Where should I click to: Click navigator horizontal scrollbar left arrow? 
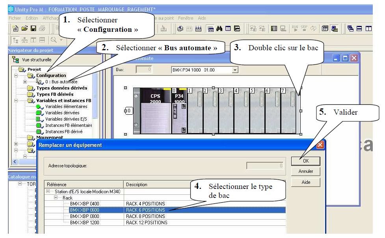coord(15,162)
